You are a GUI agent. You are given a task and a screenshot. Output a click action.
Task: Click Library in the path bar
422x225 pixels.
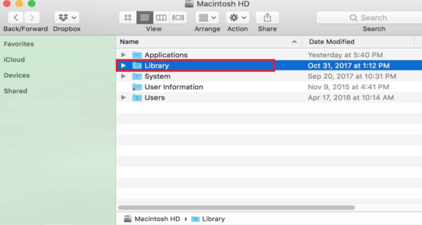pyautogui.click(x=208, y=219)
